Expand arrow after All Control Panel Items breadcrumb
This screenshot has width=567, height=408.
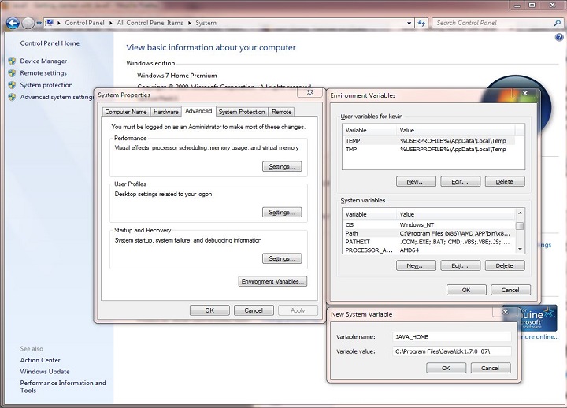(x=189, y=23)
